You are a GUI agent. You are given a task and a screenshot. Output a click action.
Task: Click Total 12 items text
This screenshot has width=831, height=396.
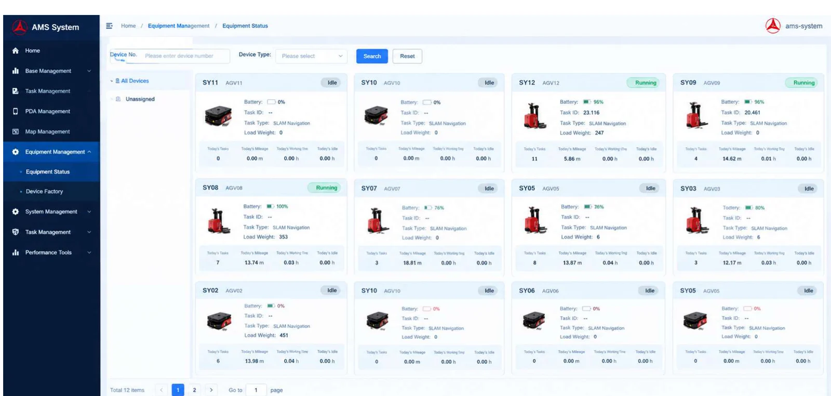click(x=127, y=390)
